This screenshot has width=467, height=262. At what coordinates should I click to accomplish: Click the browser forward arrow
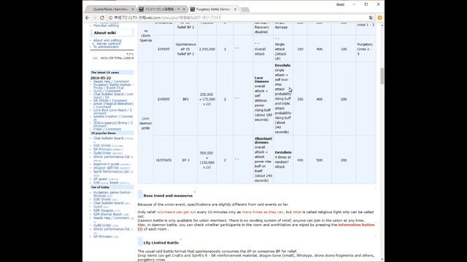95,17
